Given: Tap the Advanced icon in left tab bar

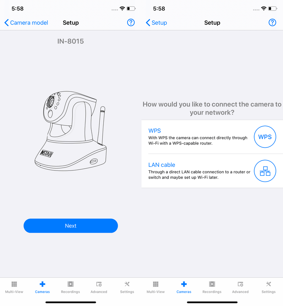Looking at the screenshot, I should pyautogui.click(x=99, y=284).
